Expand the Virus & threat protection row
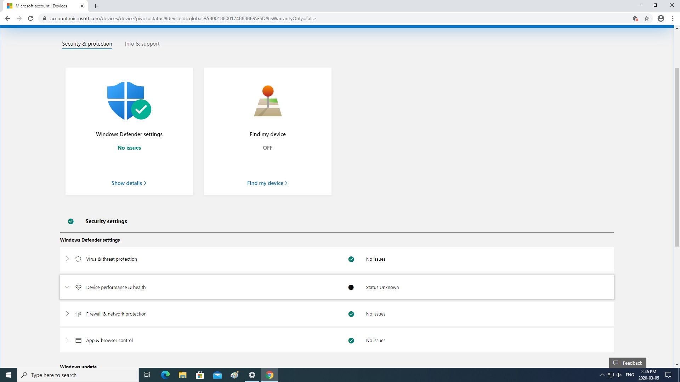Screen dimensions: 680x382 click(67, 259)
